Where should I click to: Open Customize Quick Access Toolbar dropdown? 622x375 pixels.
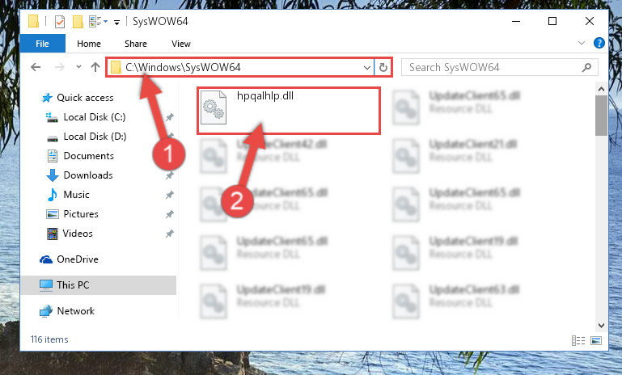[x=116, y=22]
